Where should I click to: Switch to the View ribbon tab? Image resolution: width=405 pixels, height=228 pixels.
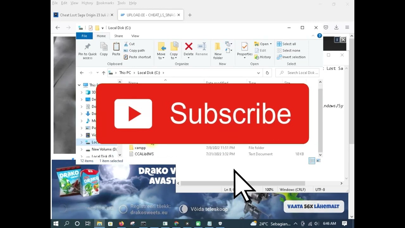(x=135, y=36)
